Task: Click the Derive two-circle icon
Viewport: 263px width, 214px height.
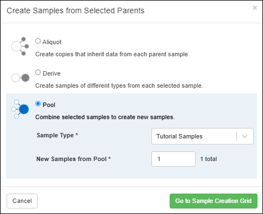Action: [20, 78]
